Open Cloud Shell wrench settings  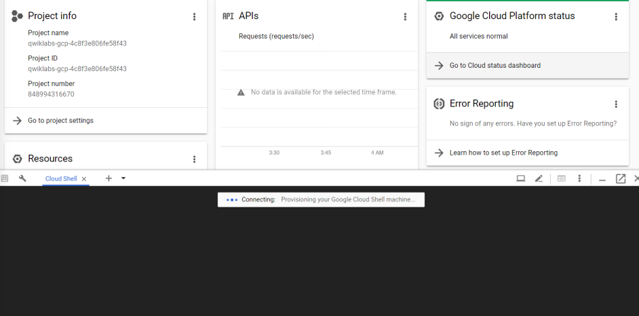(23, 178)
